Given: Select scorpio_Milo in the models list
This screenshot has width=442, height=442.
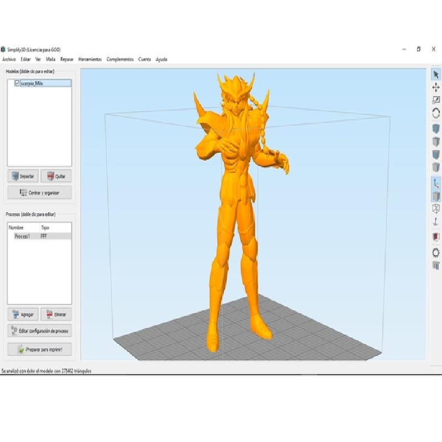Looking at the screenshot, I should click(x=32, y=83).
